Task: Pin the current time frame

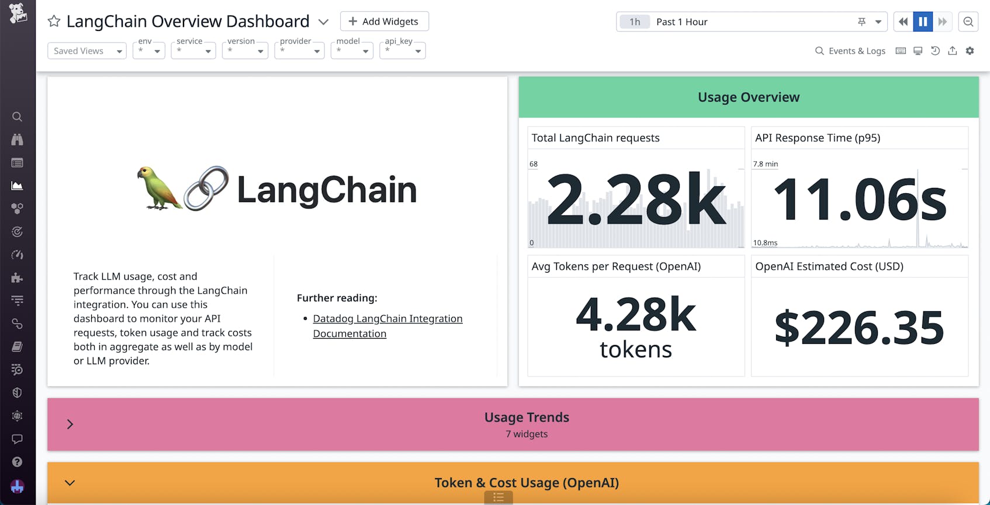Action: pyautogui.click(x=861, y=22)
